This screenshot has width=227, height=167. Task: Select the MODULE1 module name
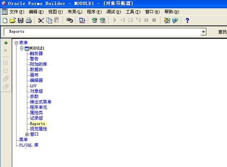click(37, 48)
